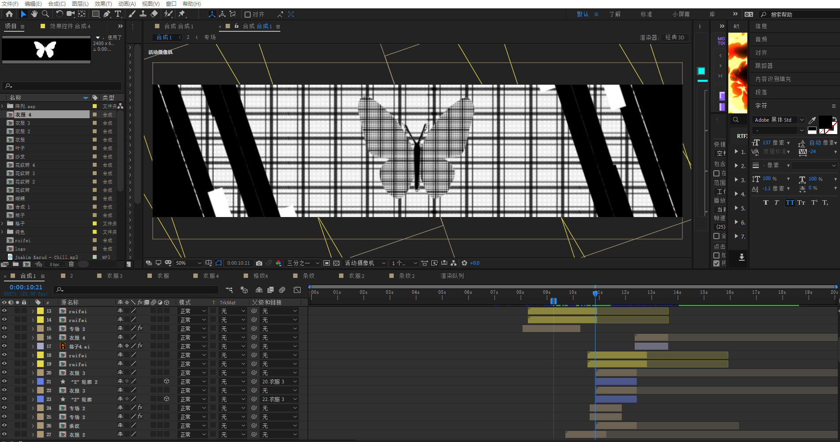Switch to the 标准 workspace
Viewport: 840px width, 442px height.
click(647, 14)
